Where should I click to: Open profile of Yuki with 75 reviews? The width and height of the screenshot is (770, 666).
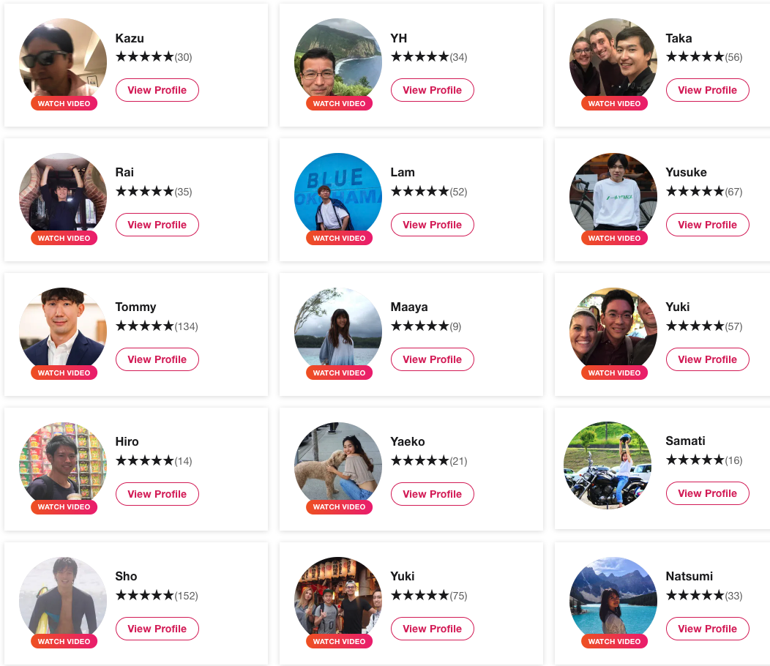(432, 628)
